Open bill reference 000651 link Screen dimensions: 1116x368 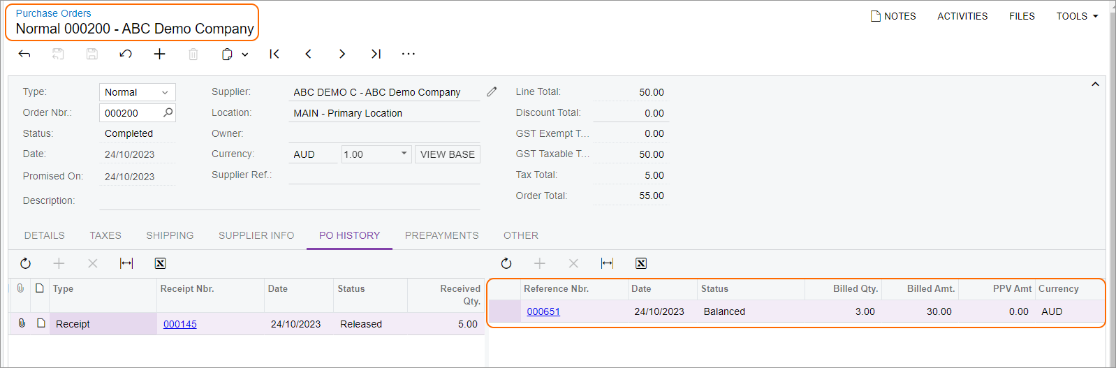click(x=543, y=311)
